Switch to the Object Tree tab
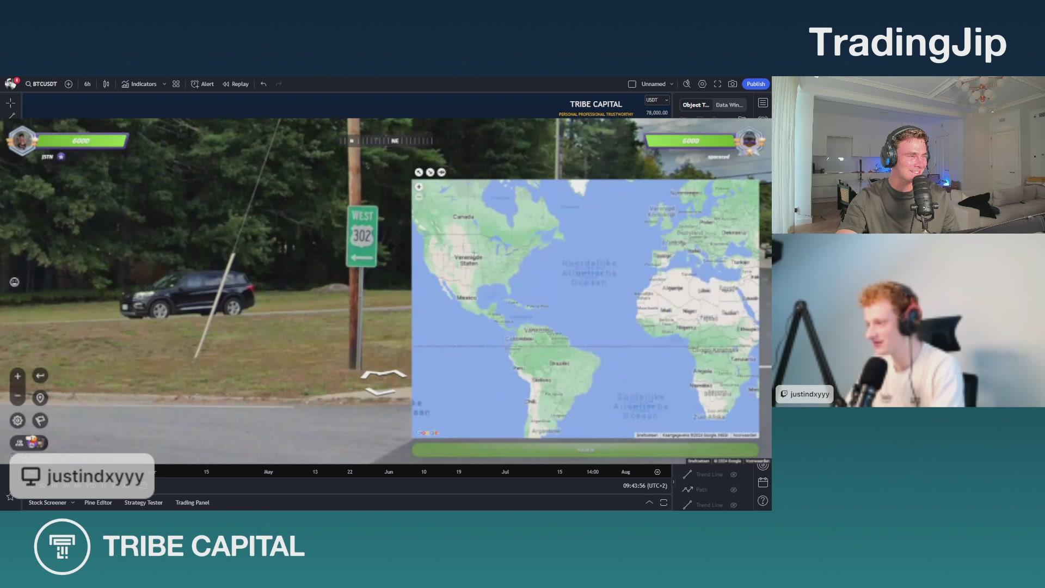This screenshot has height=588, width=1045. tap(696, 105)
